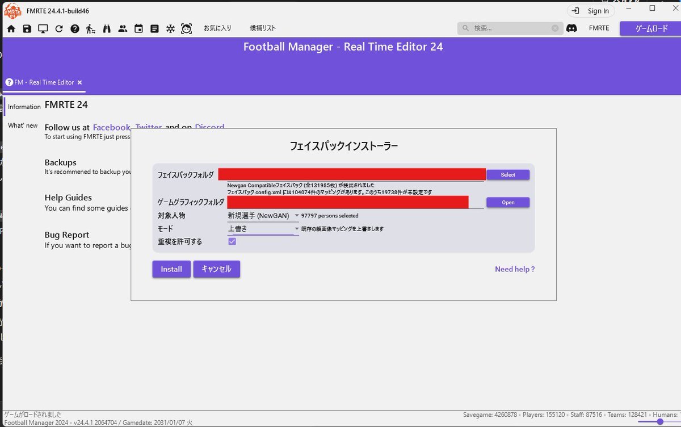Click the binoculars scout icon
The height and width of the screenshot is (427, 681).
[x=107, y=28]
